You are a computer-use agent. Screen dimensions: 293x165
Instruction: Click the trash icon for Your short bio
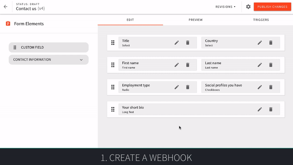271,109
